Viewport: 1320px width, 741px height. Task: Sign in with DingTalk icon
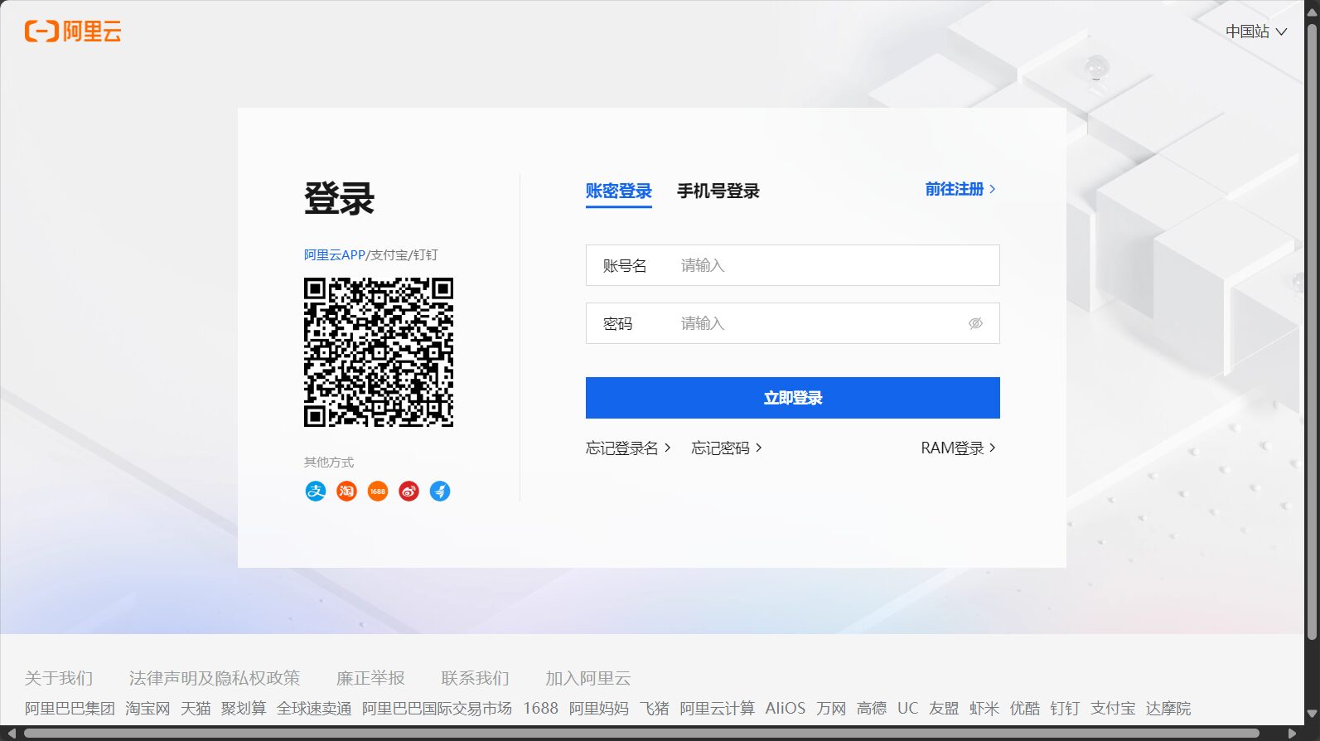pos(440,491)
